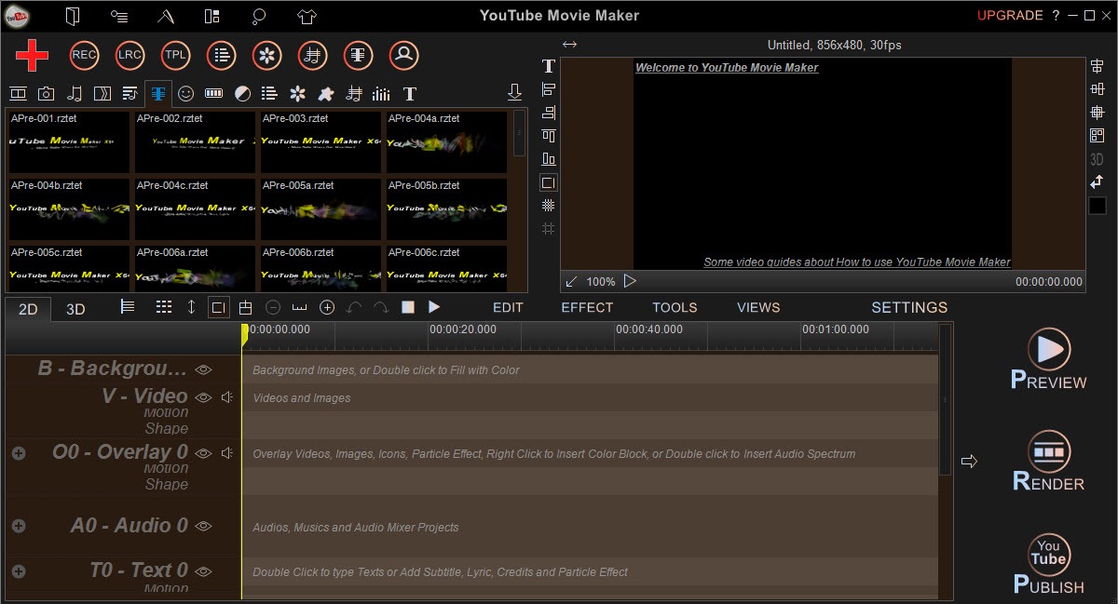Click the RENDER button
Image resolution: width=1118 pixels, height=604 pixels.
(x=1049, y=462)
